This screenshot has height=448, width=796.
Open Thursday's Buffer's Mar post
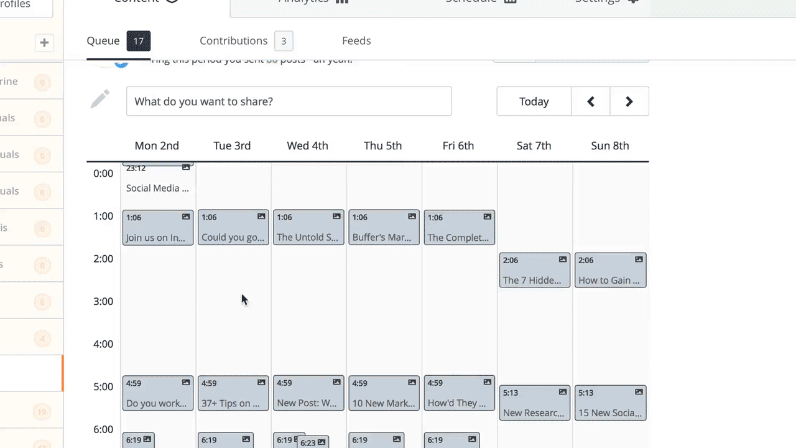(383, 228)
